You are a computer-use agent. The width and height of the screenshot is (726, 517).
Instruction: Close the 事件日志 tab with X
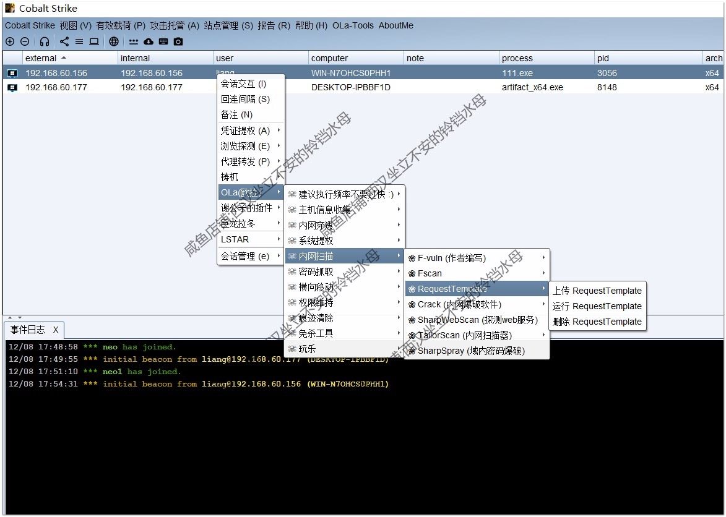coord(56,330)
